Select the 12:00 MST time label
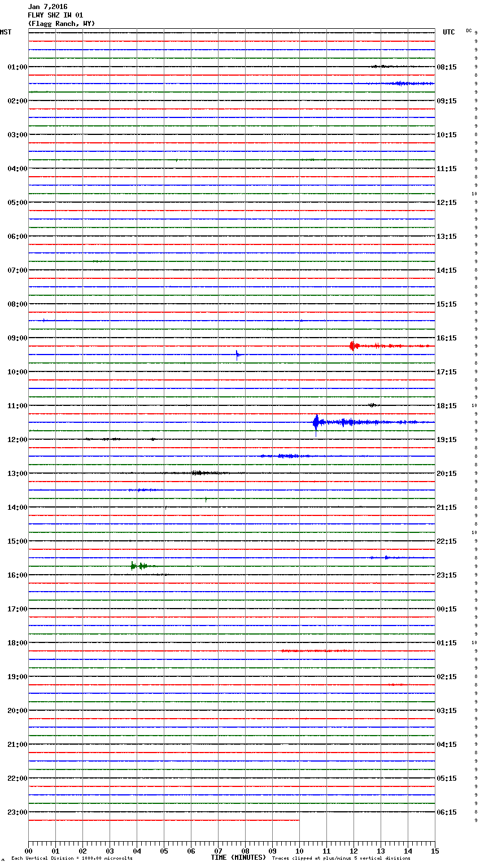The image size is (480, 866). (x=17, y=439)
